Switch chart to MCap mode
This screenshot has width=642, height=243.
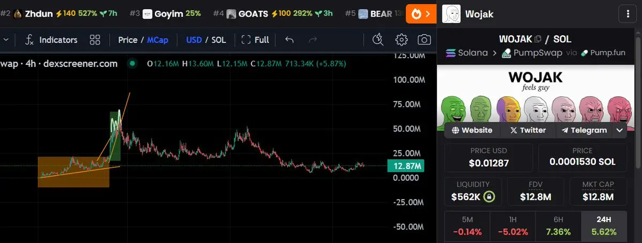click(x=158, y=40)
